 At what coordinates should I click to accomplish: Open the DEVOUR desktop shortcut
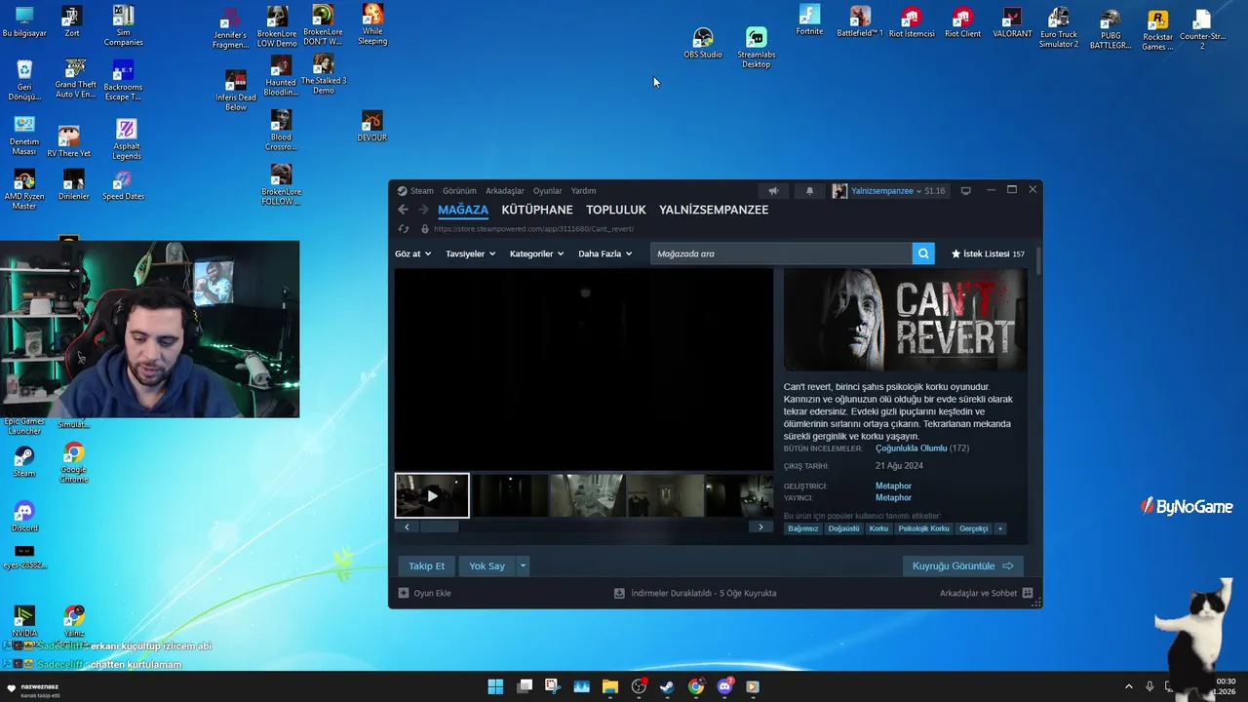point(372,126)
